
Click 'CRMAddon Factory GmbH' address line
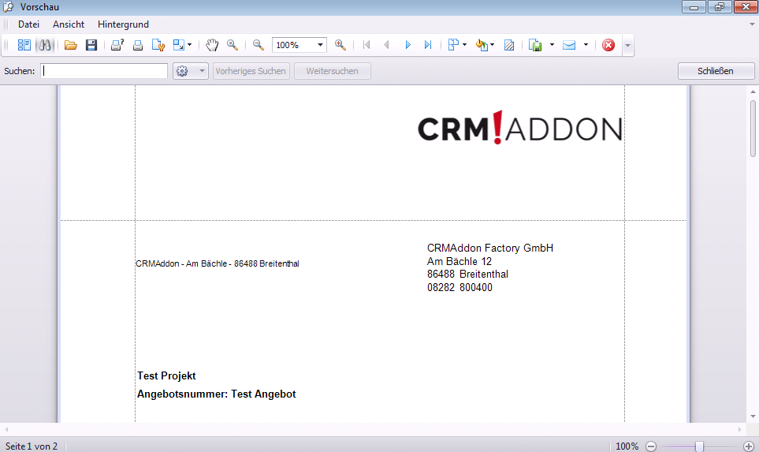point(490,248)
